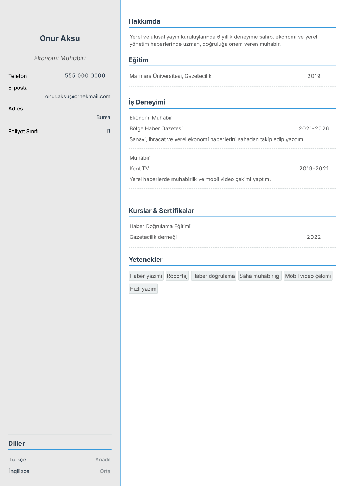Click the "Ehliyet Sınıfı" label

(24, 132)
